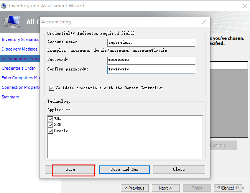Select All Computers Credentials step in sidebar
Viewport: 250px width, 193px height.
click(x=20, y=59)
